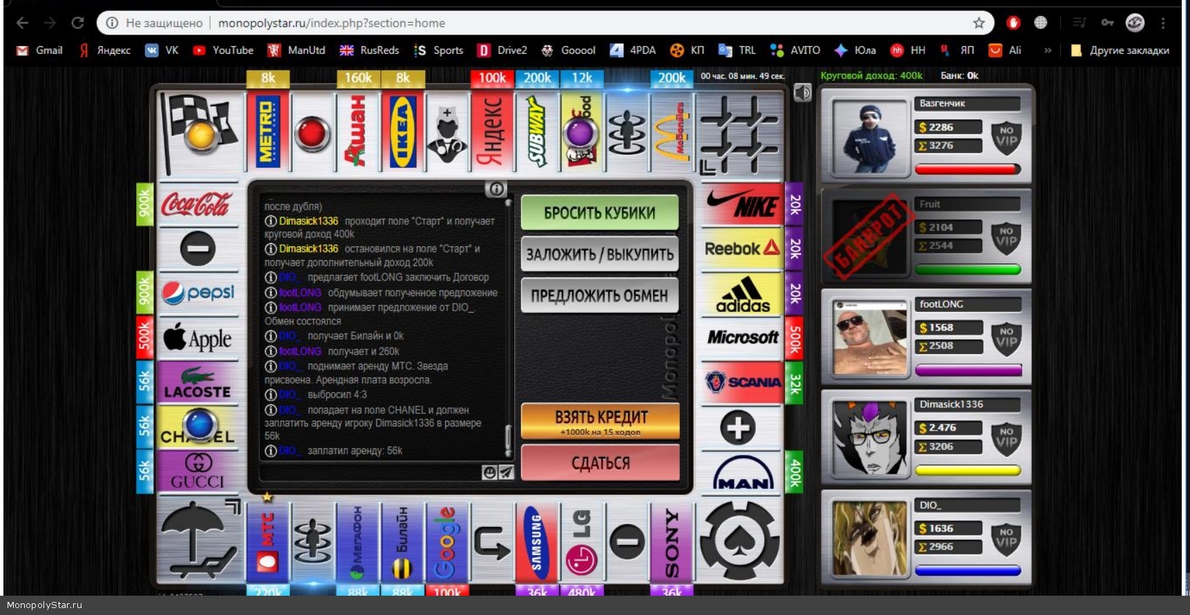This screenshot has width=1190, height=615.
Task: Toggle the game sound speaker icon
Action: 802,92
